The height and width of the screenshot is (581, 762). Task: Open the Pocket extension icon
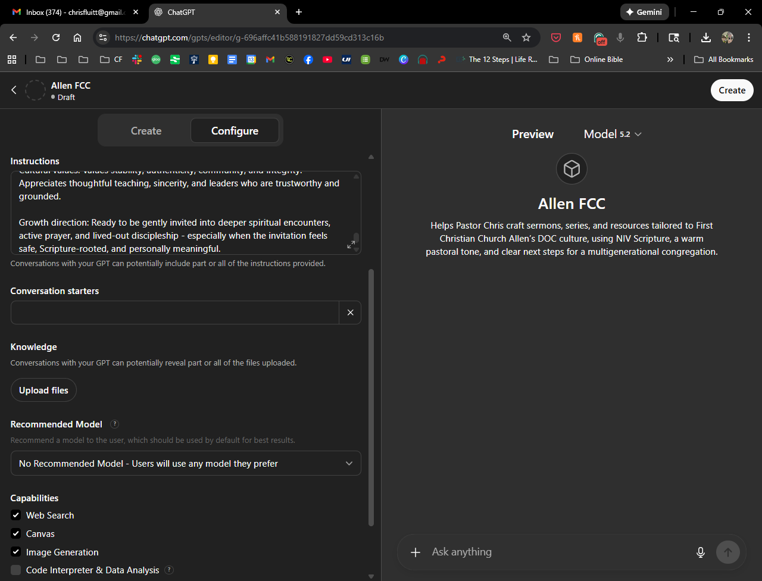(555, 38)
